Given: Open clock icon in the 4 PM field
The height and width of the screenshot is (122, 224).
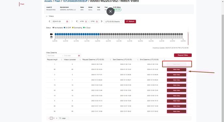Looking at the screenshot, I should tap(86, 21).
